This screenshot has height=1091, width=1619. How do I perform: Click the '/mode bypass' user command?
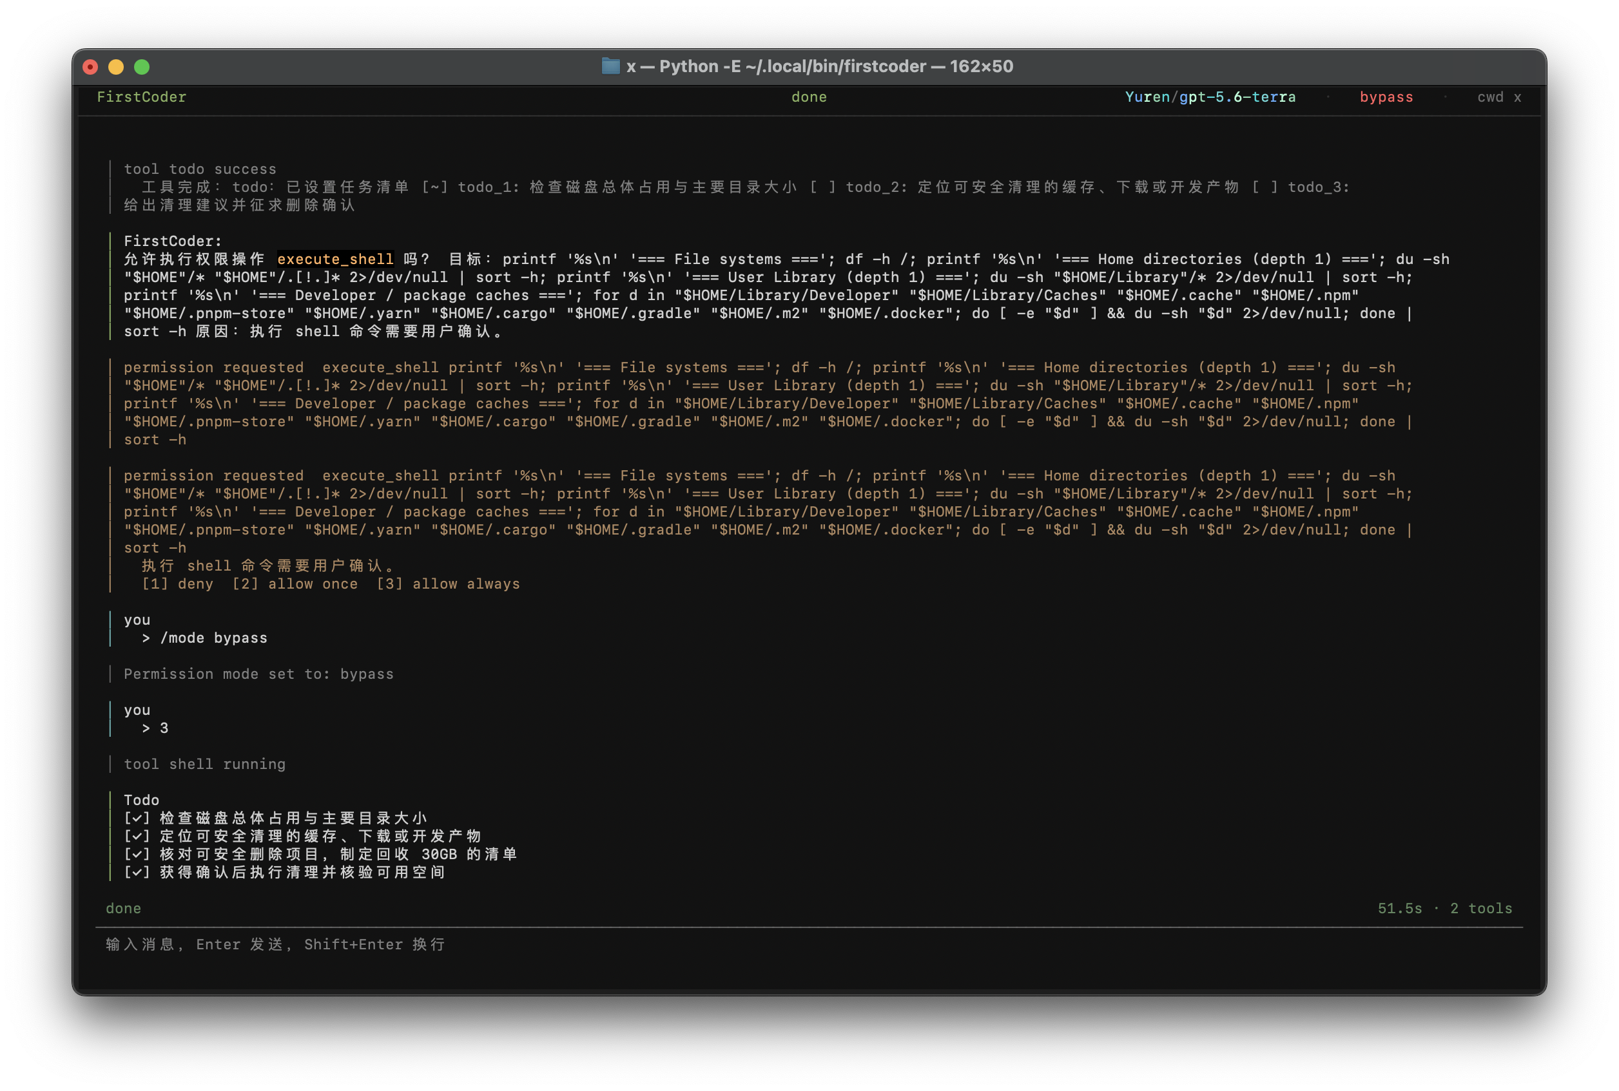(x=213, y=638)
